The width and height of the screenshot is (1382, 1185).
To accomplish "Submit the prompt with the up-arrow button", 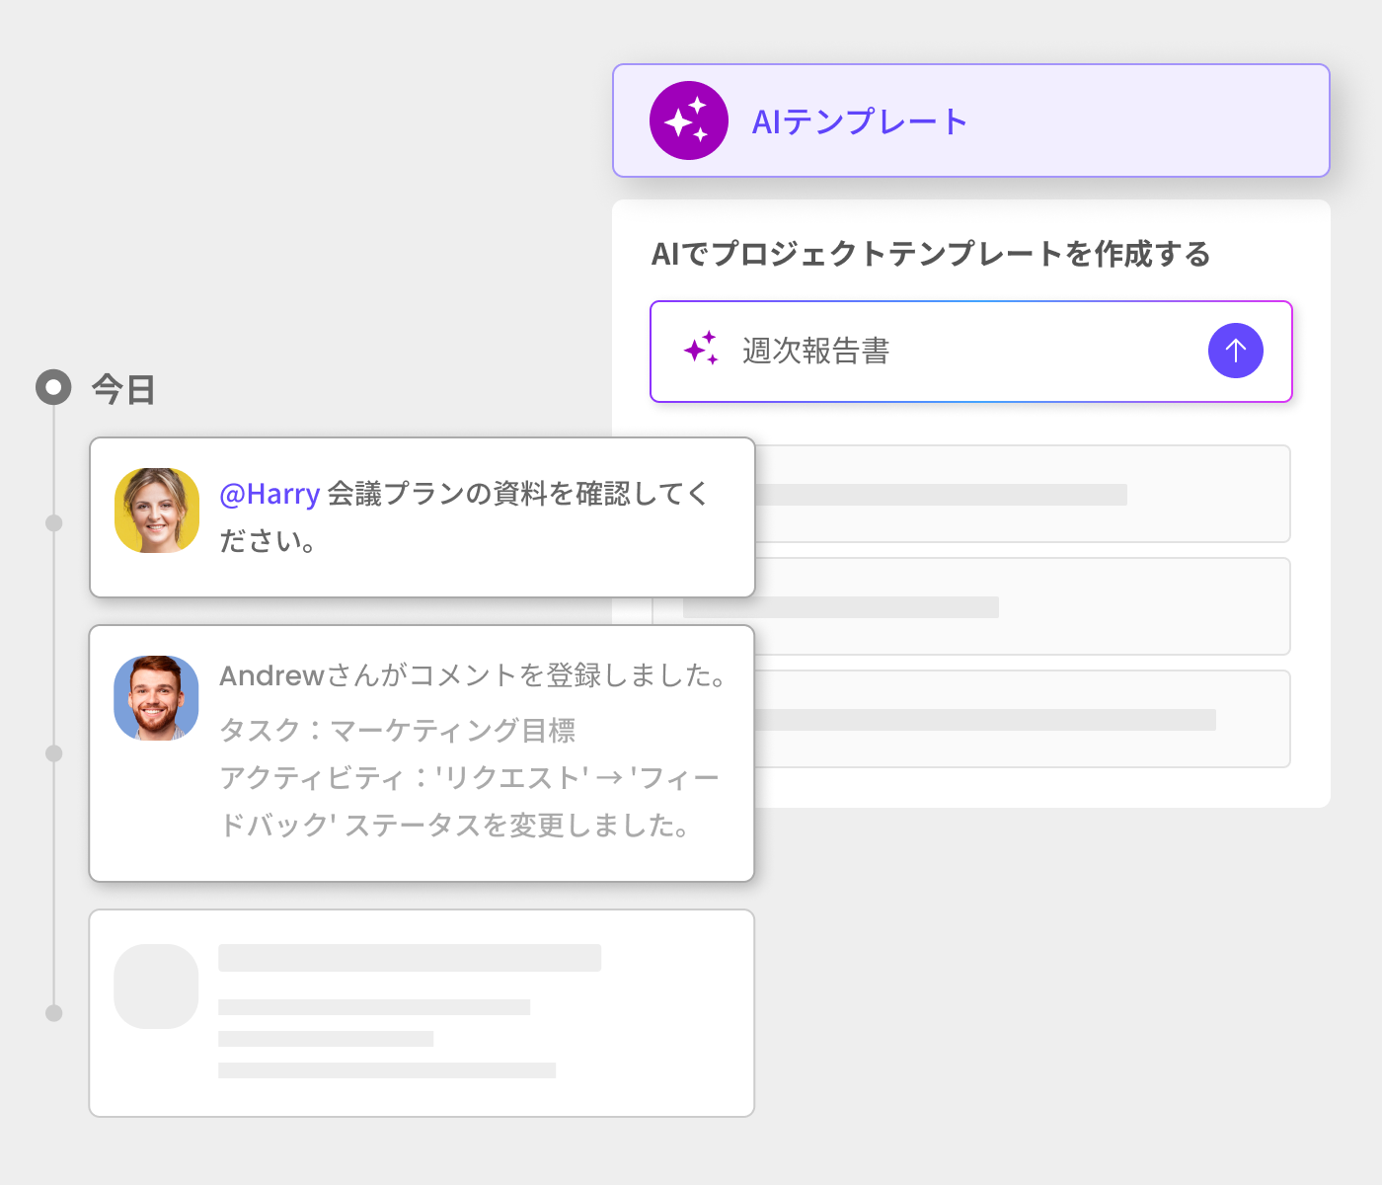I will [1235, 351].
